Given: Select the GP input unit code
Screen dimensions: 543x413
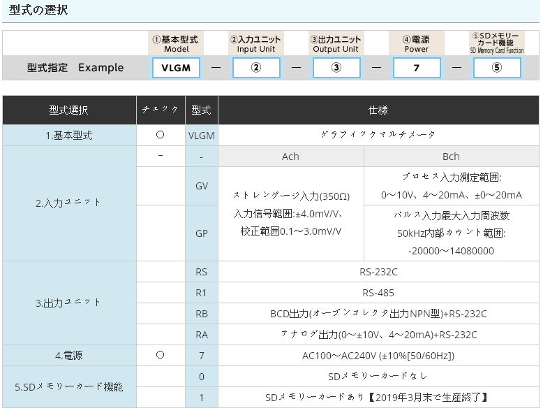Looking at the screenshot, I should point(202,233).
